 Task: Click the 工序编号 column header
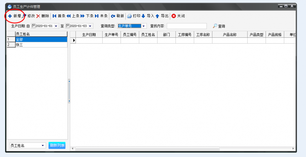[x=184, y=35]
